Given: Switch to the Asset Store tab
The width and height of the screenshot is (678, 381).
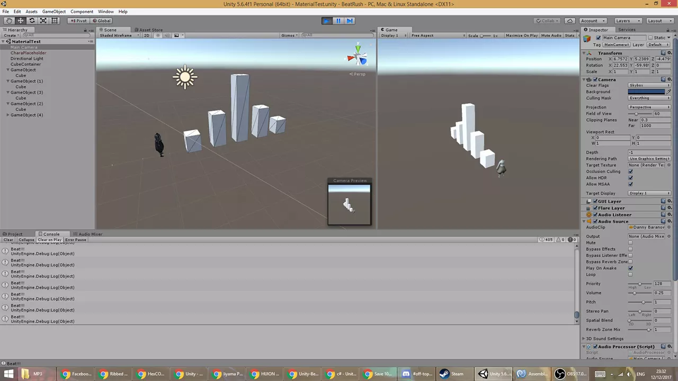Looking at the screenshot, I should pyautogui.click(x=148, y=30).
